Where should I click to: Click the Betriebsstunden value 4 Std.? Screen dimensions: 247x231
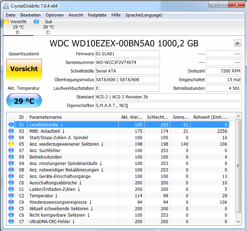point(224,88)
